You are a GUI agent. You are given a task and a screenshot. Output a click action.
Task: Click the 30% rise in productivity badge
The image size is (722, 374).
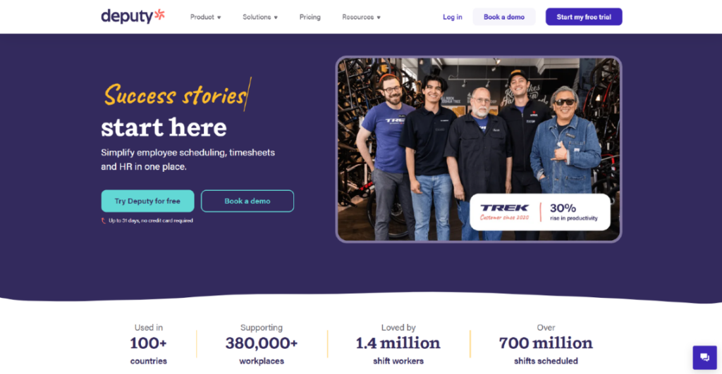[x=574, y=212]
